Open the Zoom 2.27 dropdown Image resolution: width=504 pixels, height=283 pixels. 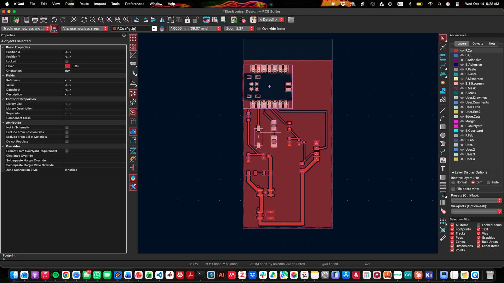tap(239, 29)
